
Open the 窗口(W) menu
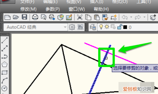click(x=77, y=9)
